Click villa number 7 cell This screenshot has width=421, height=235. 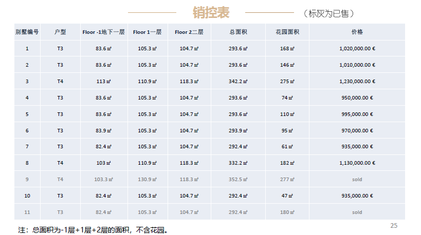coord(27,147)
